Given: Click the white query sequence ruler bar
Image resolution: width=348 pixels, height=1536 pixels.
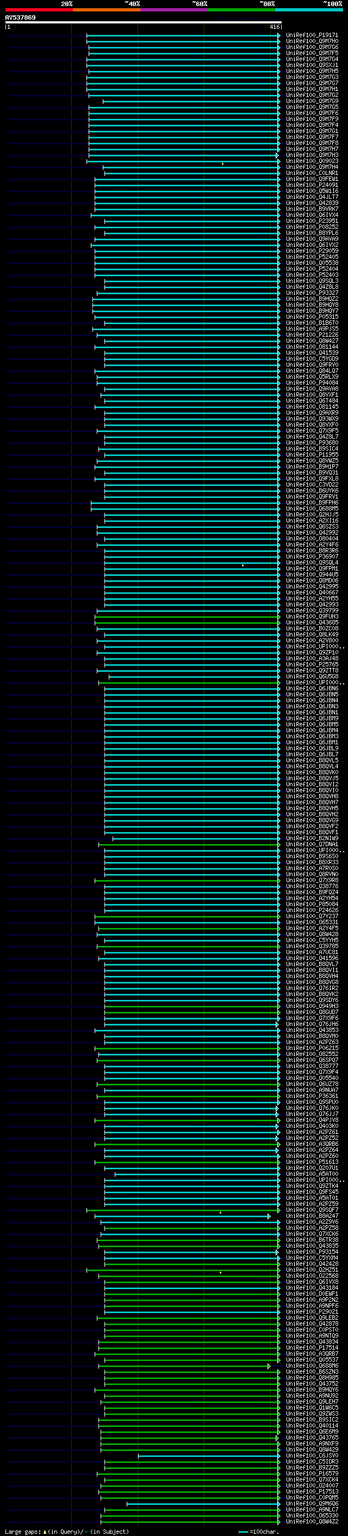Looking at the screenshot, I should click(143, 23).
